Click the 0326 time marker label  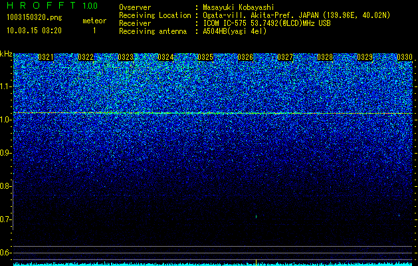pos(245,57)
